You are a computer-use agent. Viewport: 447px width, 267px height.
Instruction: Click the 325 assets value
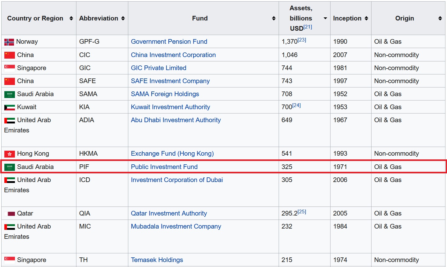coord(287,167)
